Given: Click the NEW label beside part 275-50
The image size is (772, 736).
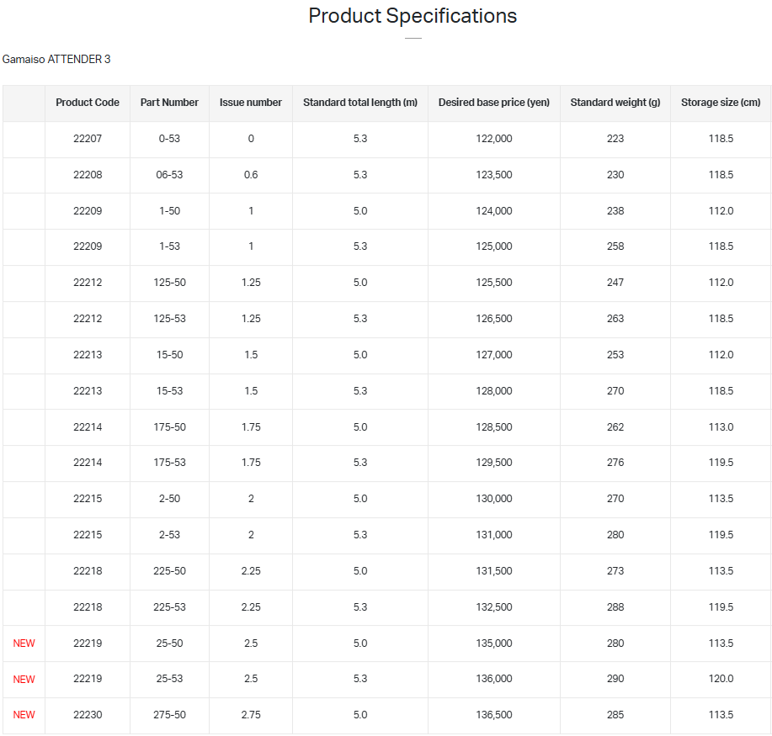Looking at the screenshot, I should point(24,715).
